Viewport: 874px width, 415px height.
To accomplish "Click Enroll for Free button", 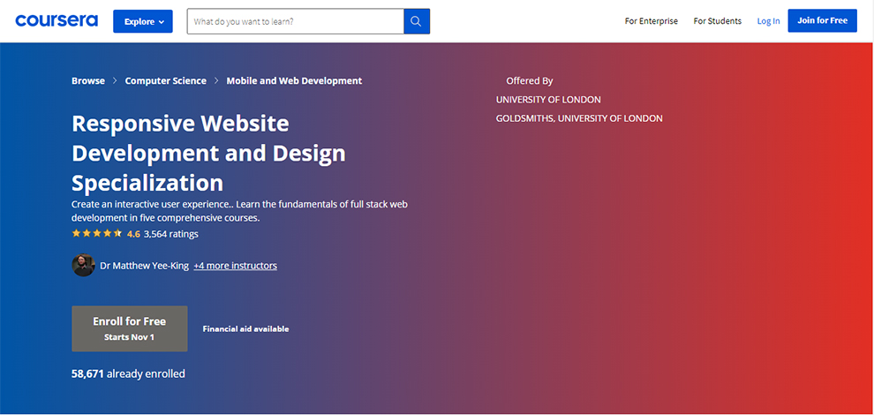I will (x=129, y=328).
